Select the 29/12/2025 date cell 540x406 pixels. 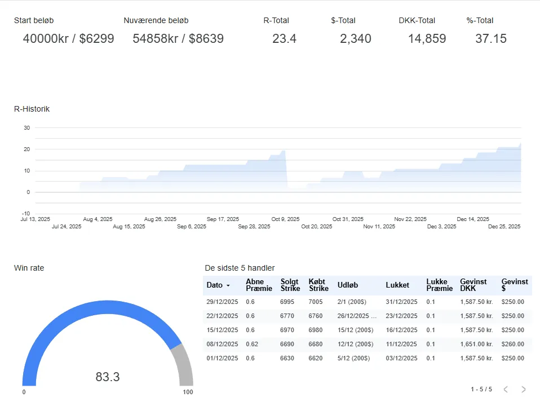[x=222, y=302]
